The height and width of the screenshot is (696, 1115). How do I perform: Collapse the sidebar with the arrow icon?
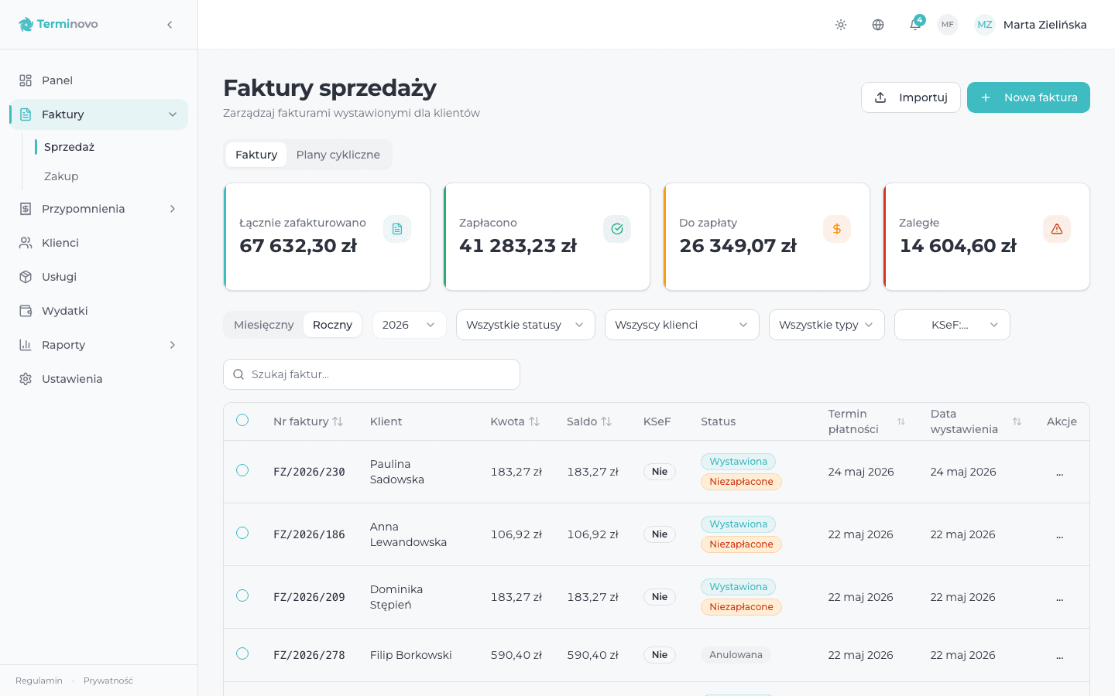170,25
